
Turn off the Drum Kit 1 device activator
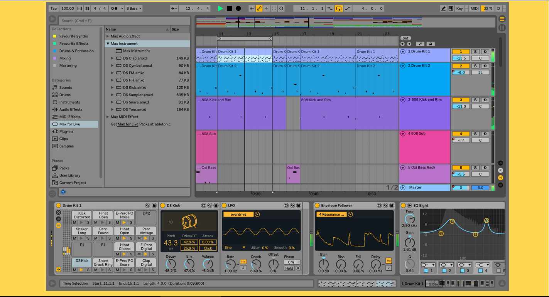(x=59, y=205)
